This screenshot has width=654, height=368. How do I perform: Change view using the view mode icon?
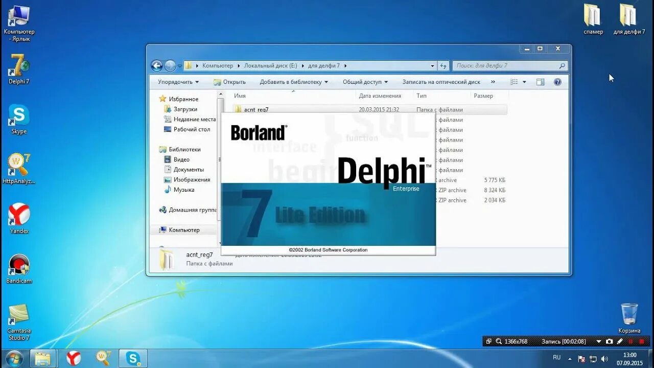pos(514,82)
